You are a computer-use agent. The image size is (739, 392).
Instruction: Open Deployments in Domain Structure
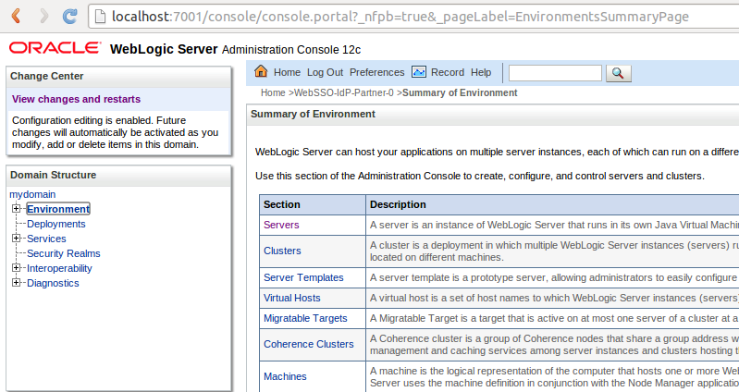coord(56,224)
